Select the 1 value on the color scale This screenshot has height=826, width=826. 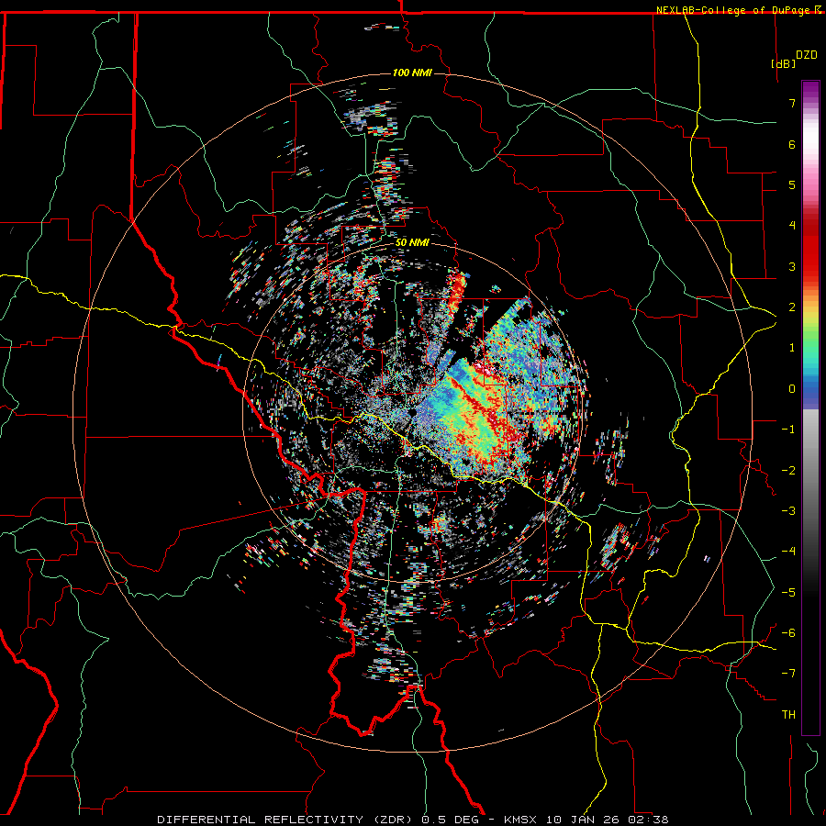click(x=792, y=347)
